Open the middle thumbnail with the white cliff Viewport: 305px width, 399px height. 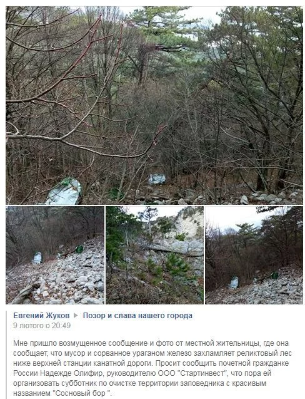click(154, 255)
